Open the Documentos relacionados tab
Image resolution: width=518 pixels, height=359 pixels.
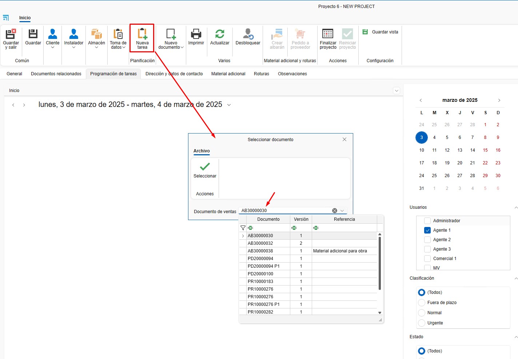(x=56, y=74)
